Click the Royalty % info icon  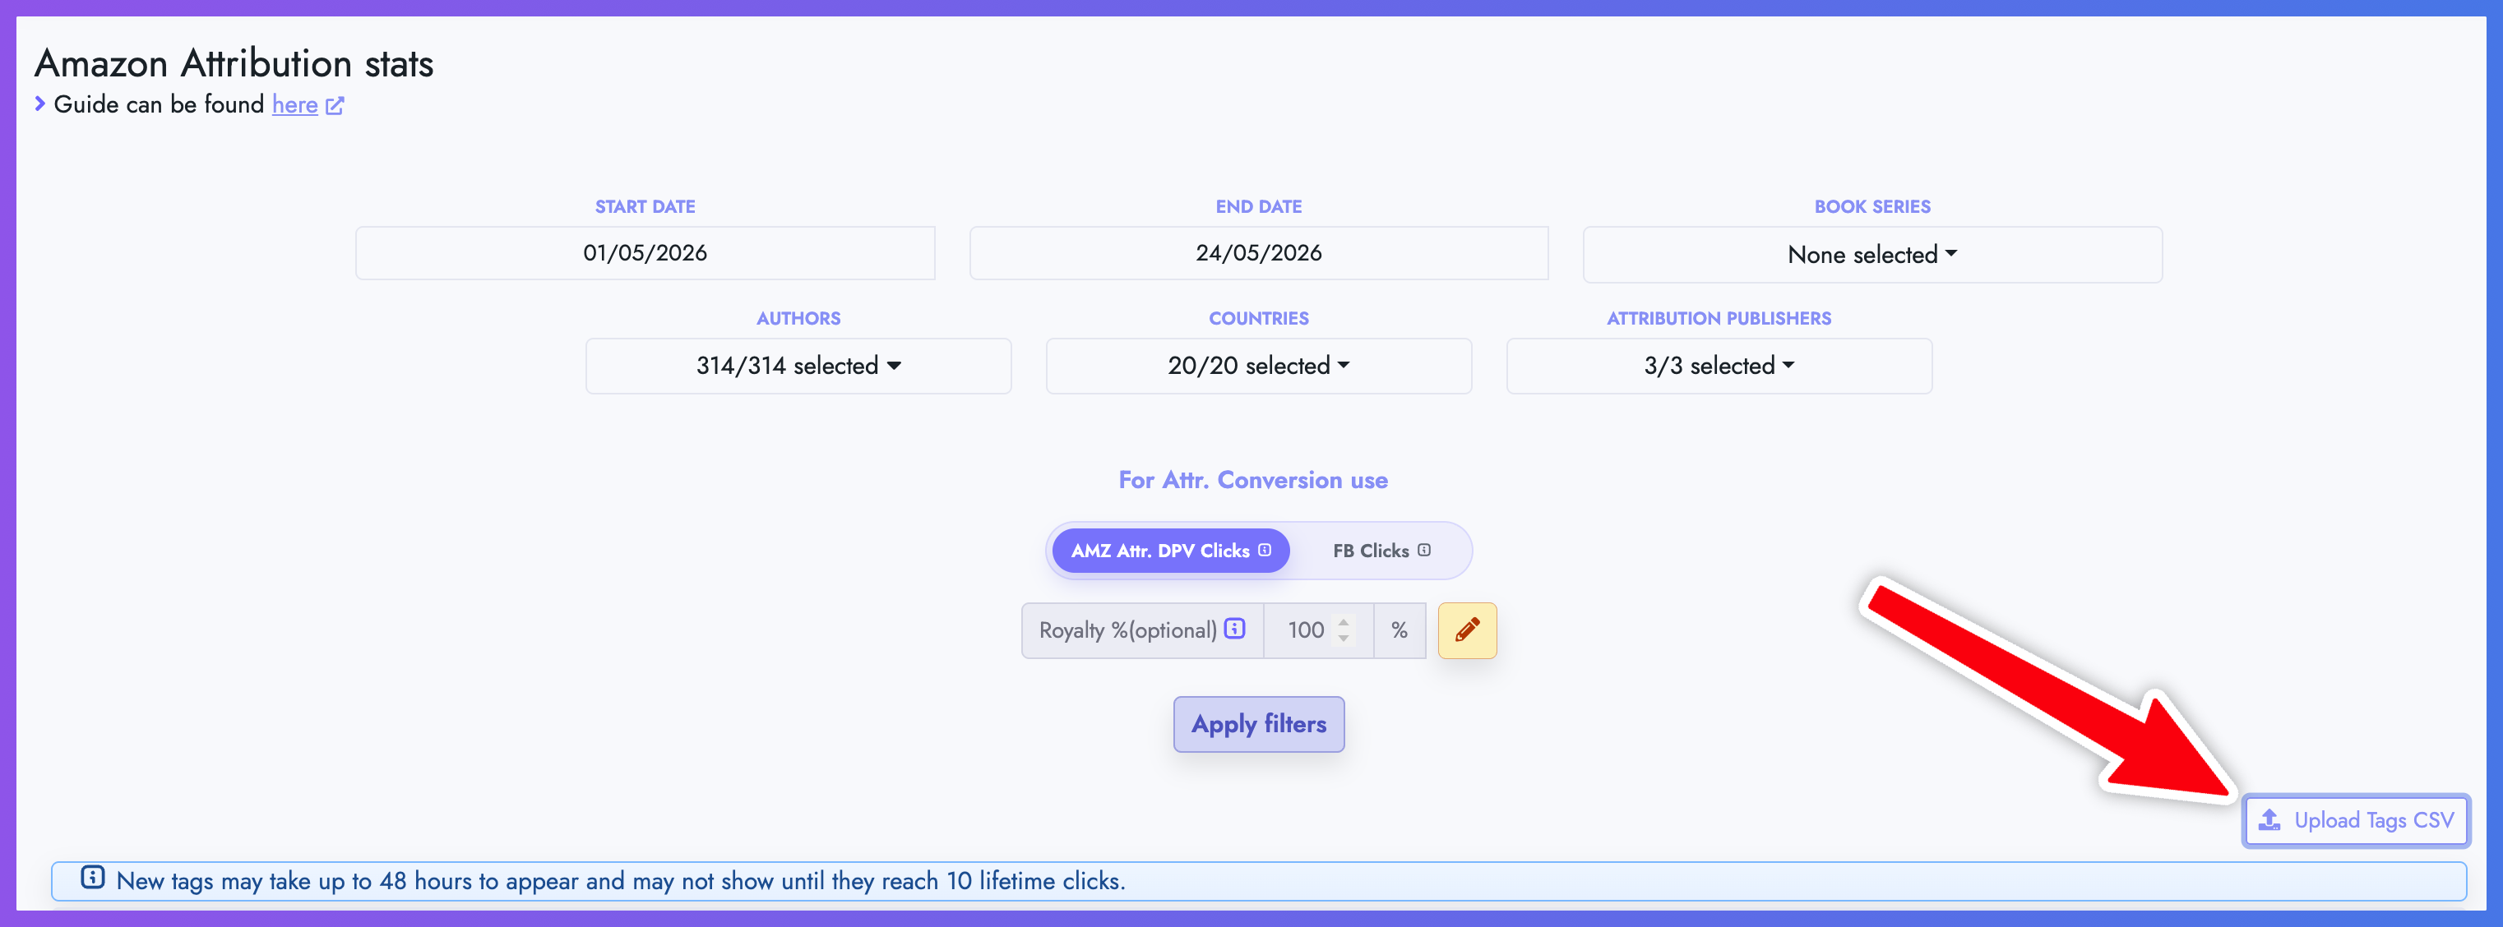point(1234,629)
